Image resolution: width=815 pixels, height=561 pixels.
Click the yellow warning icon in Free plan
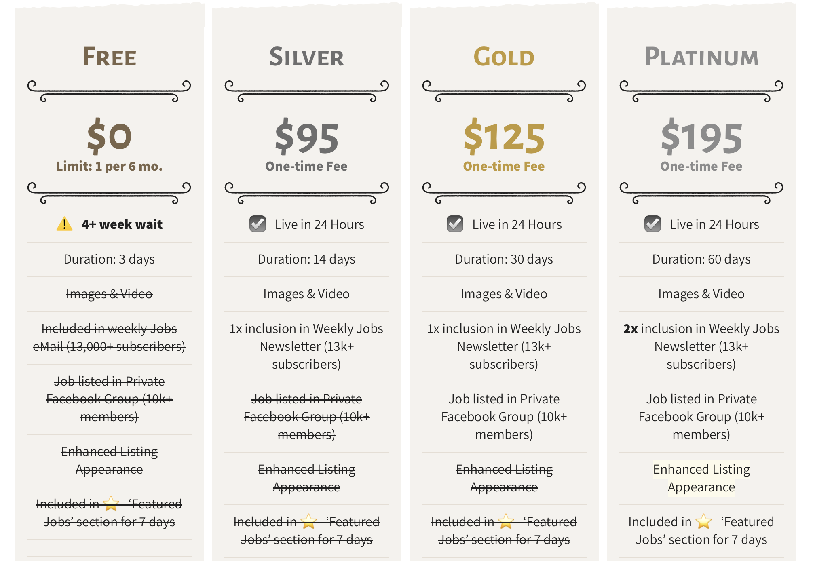coord(64,224)
